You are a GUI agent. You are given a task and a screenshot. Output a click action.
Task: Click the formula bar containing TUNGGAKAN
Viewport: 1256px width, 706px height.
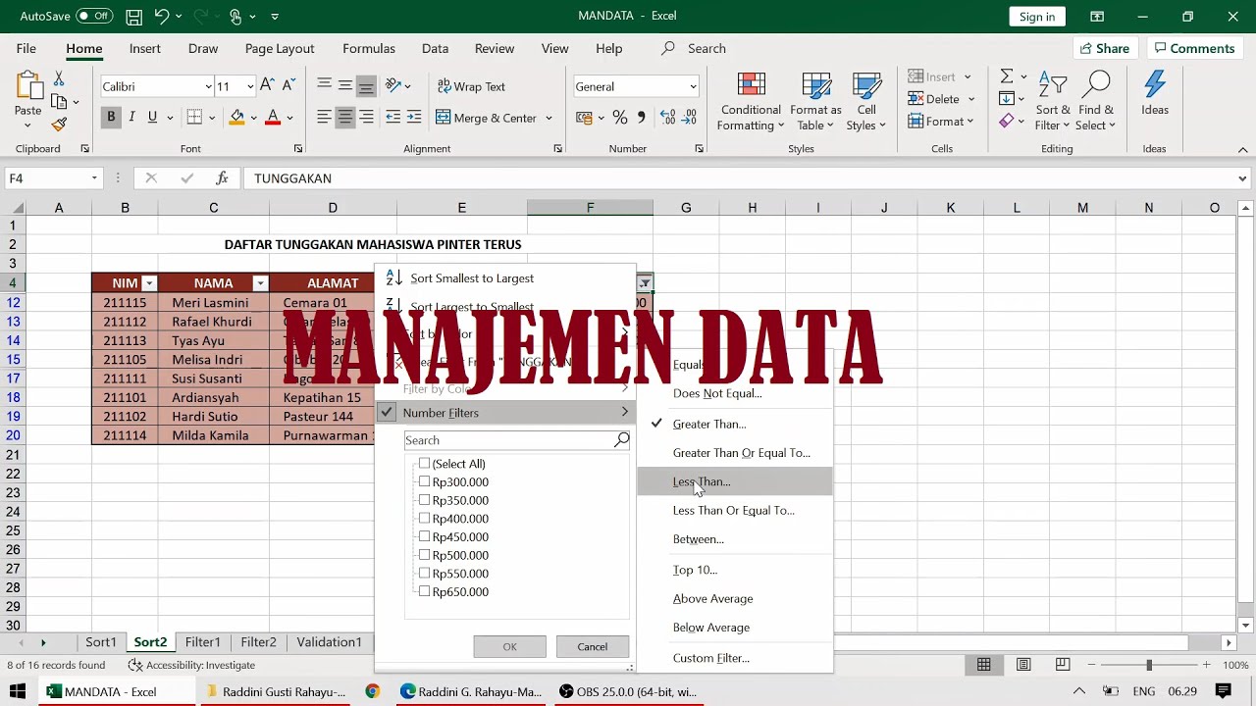739,178
